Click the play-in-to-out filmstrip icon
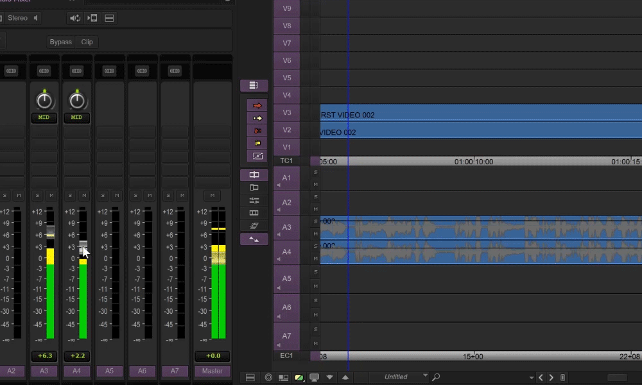Image resolution: width=642 pixels, height=385 pixels. pyautogui.click(x=92, y=18)
